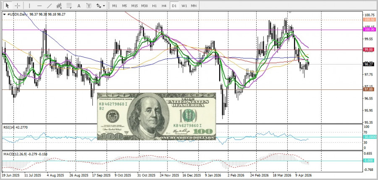Click the #USDX,Daily chart title
378x180 pixels.
coord(17,14)
